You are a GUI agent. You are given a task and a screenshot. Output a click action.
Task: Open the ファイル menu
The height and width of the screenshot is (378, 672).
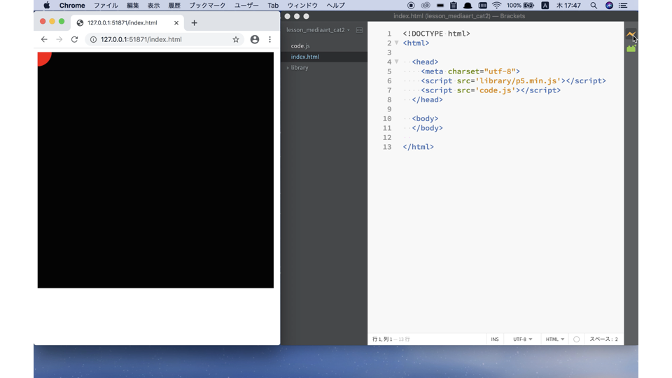click(106, 6)
